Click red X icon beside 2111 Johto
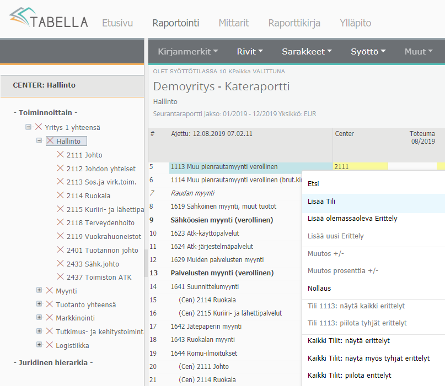The image size is (445, 386). tap(61, 155)
